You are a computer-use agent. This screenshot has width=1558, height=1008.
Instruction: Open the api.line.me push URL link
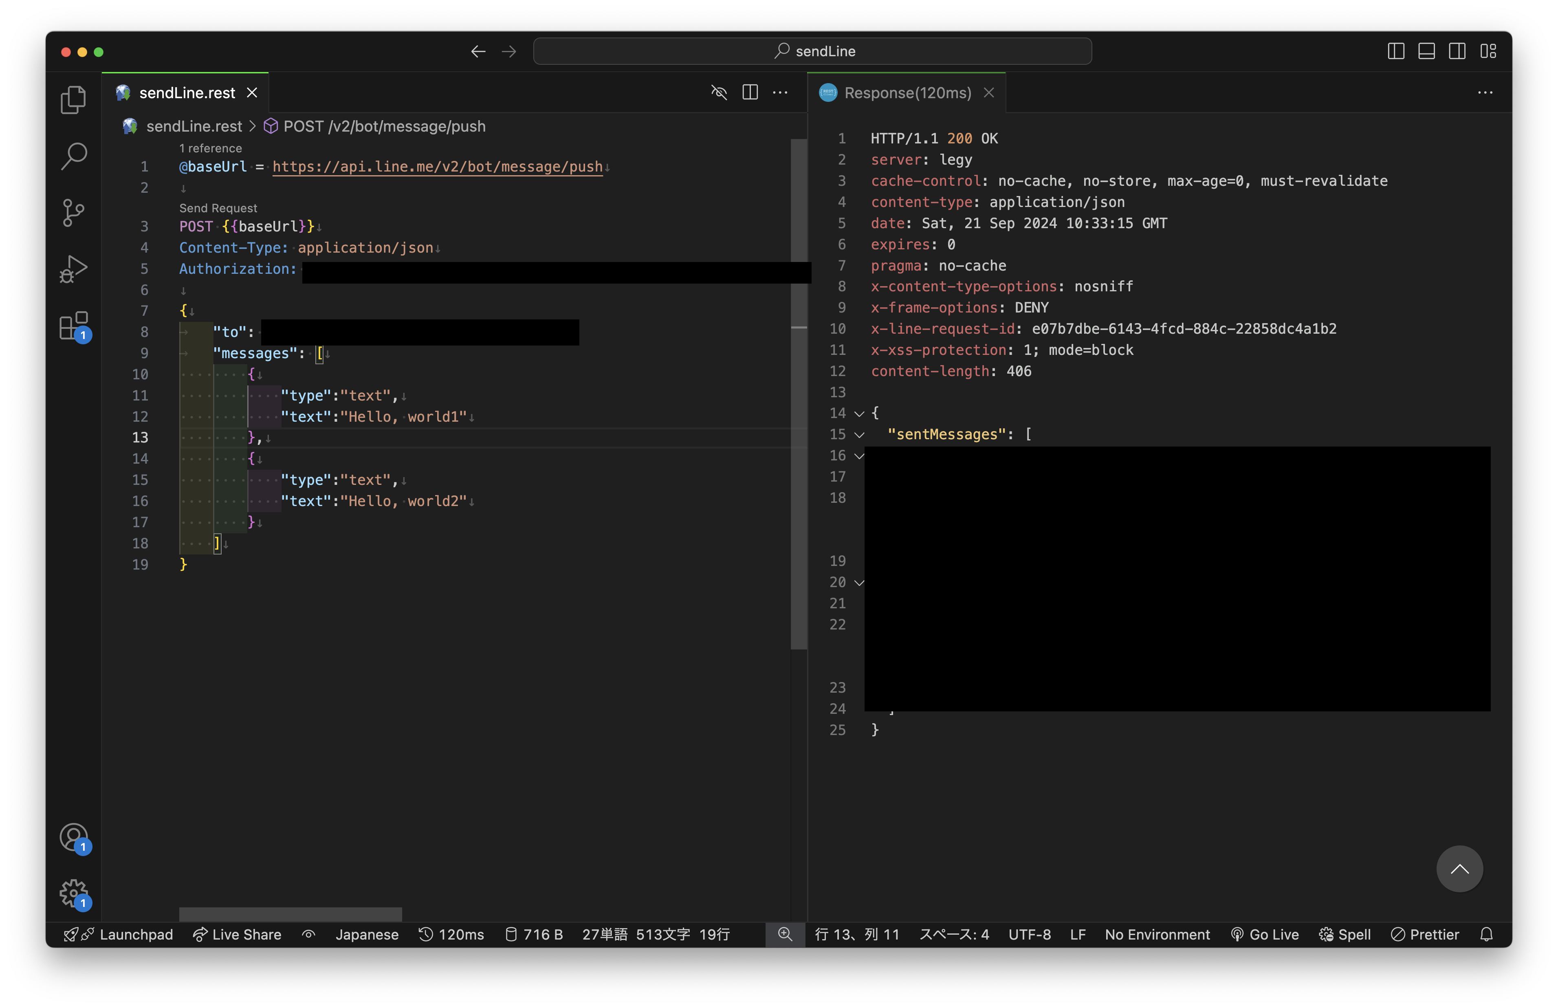pyautogui.click(x=437, y=167)
